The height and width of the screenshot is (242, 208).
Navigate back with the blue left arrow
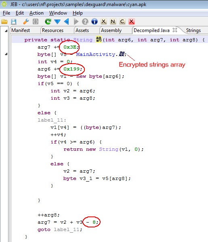[x=66, y=21]
